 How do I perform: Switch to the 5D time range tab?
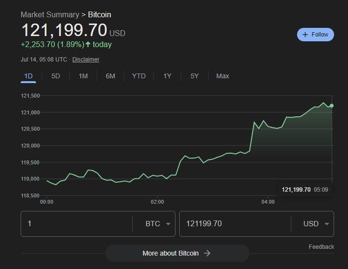pyautogui.click(x=55, y=76)
